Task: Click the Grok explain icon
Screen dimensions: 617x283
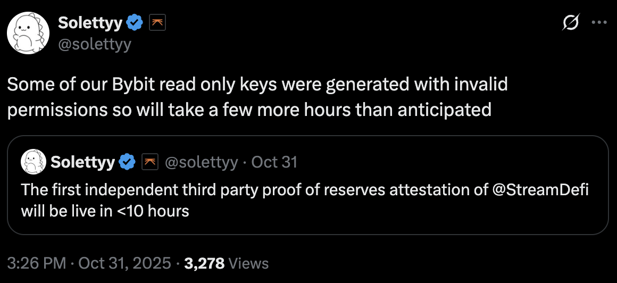Action: click(x=571, y=23)
